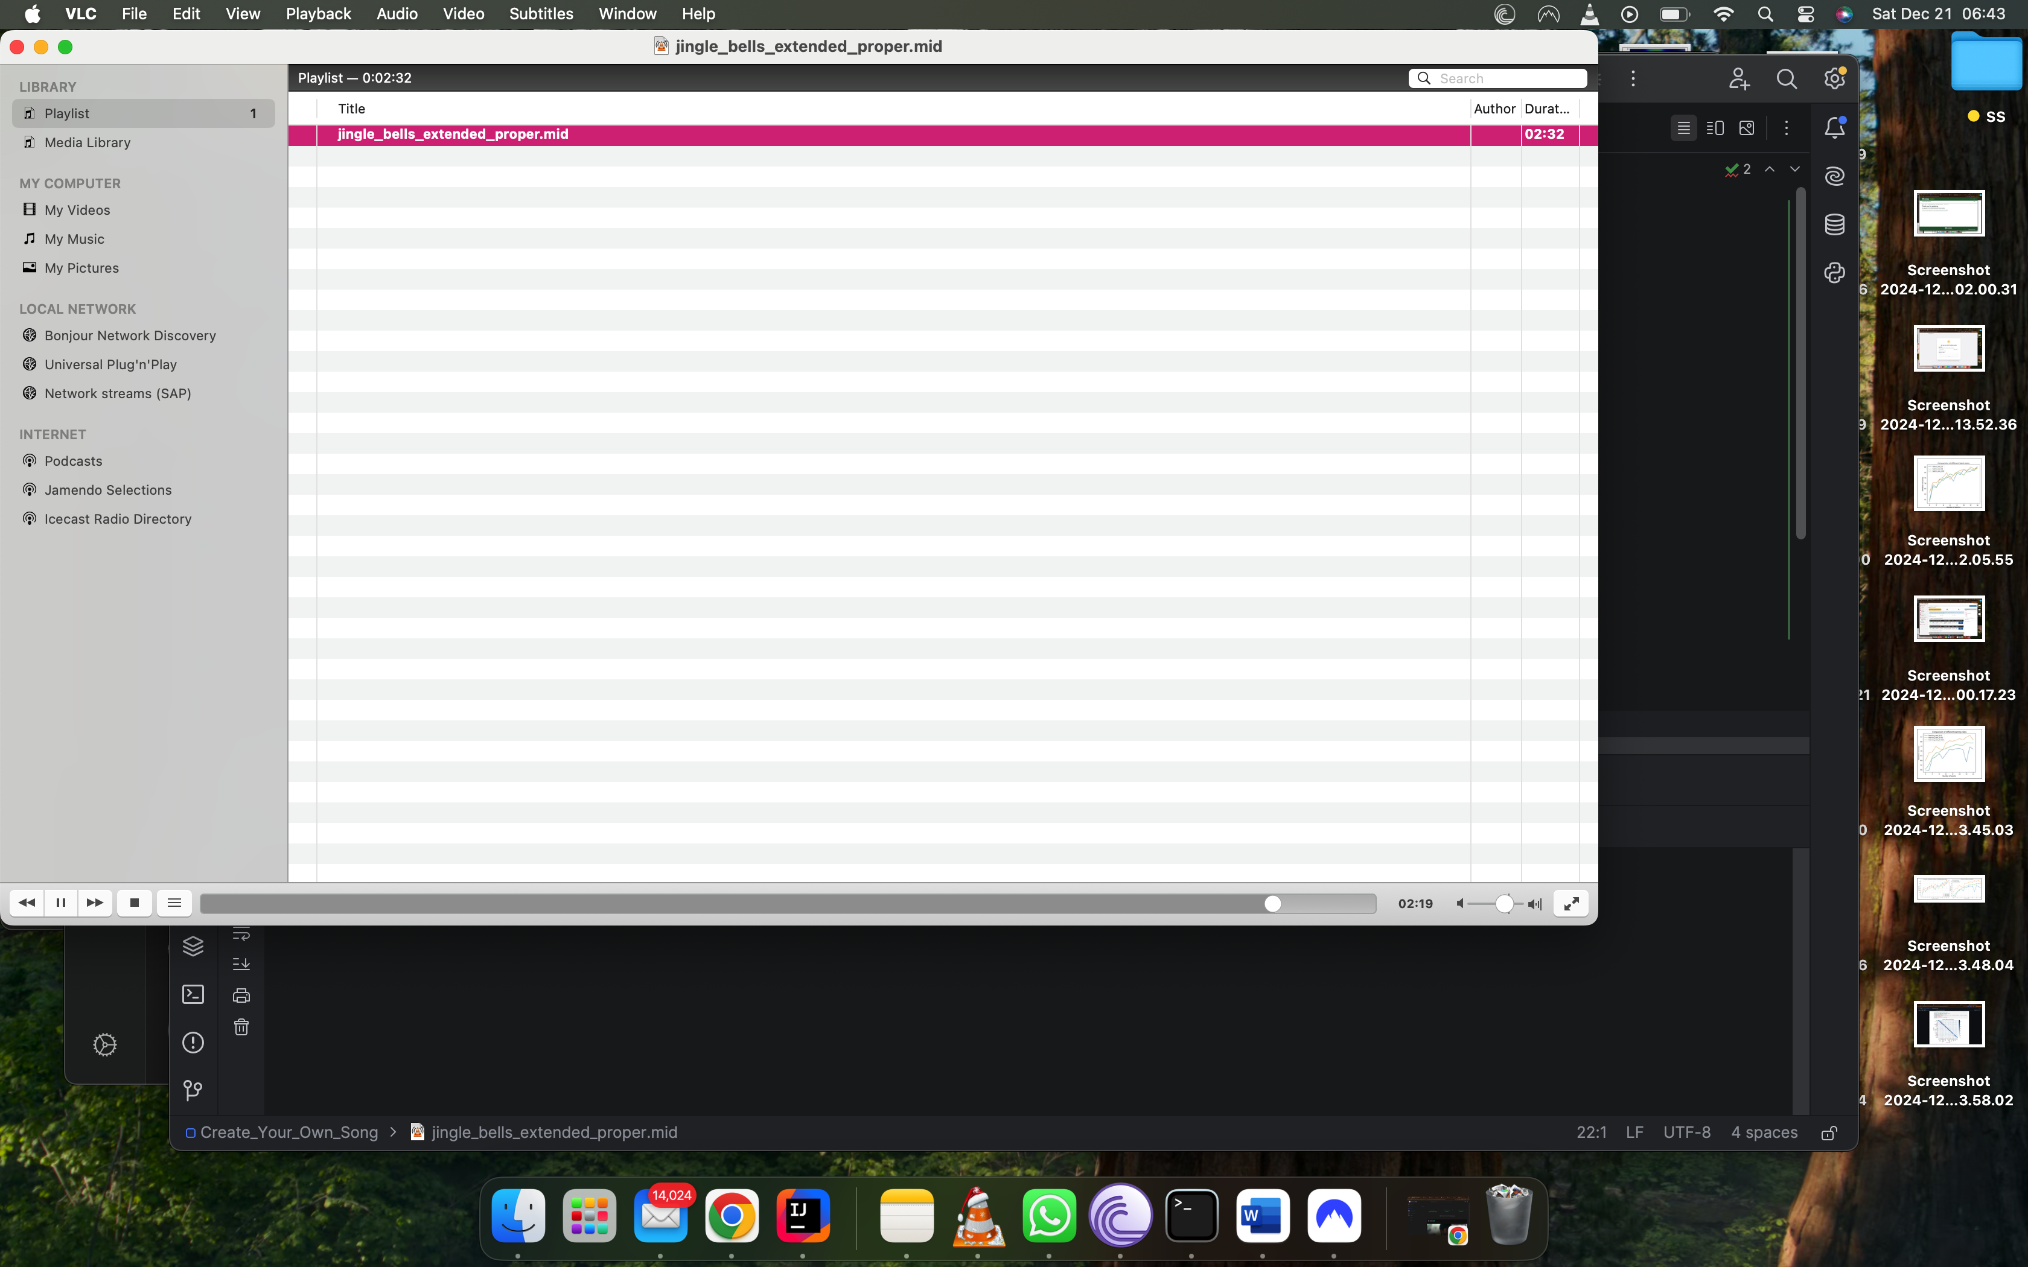Mute audio via the small speaker icon
This screenshot has width=2028, height=1267.
1461,903
